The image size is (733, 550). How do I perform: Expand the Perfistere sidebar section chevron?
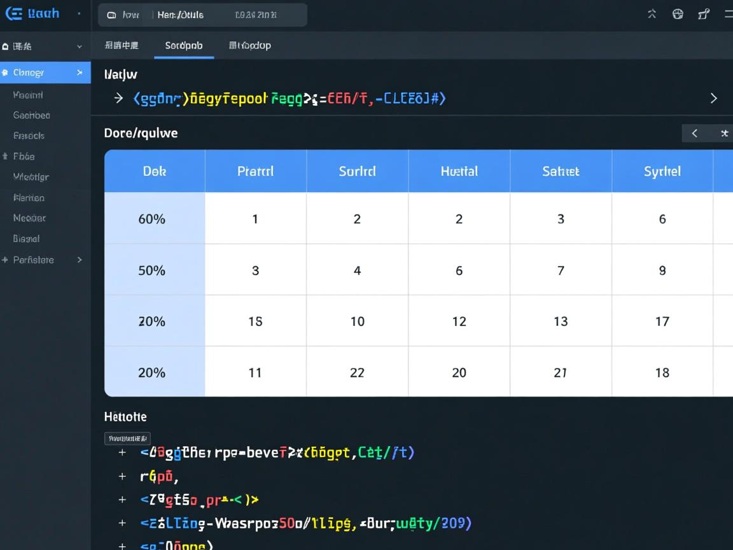pyautogui.click(x=80, y=260)
